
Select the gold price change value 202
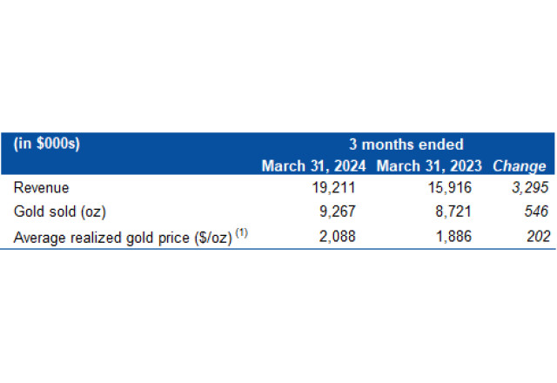tap(533, 234)
